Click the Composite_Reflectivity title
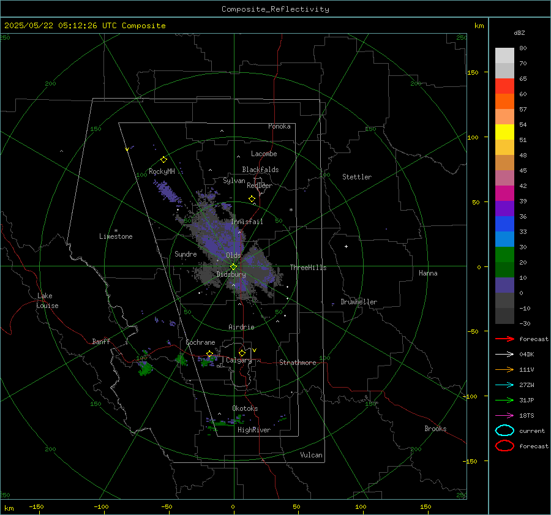 point(275,9)
